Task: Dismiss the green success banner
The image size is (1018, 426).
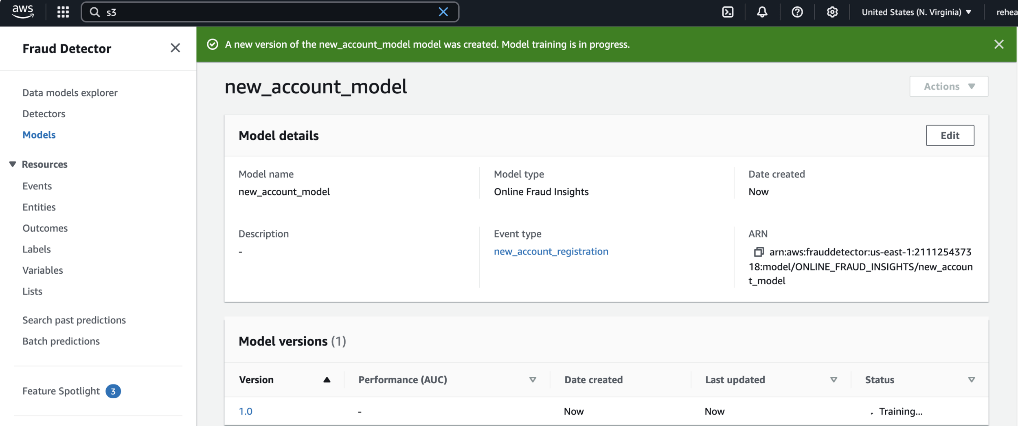Action: (998, 44)
